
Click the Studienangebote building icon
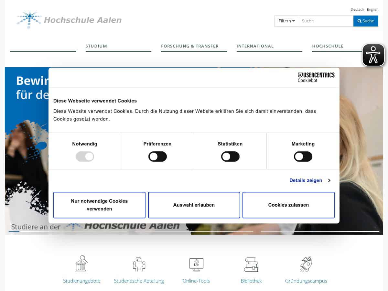(81, 264)
